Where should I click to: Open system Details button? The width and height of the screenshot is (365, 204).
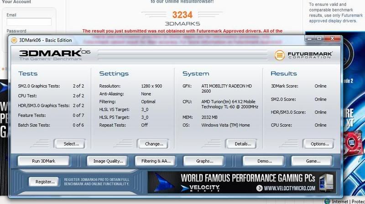241,144
